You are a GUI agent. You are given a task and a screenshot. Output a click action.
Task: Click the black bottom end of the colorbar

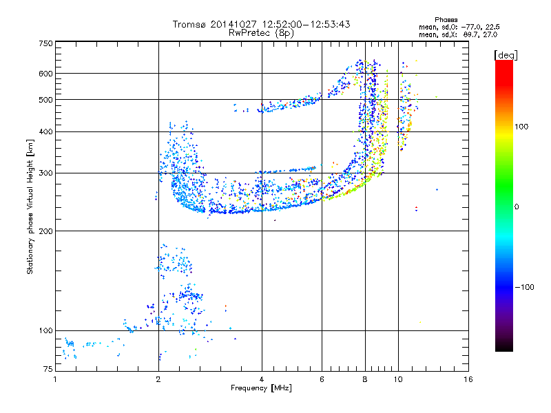(x=504, y=348)
